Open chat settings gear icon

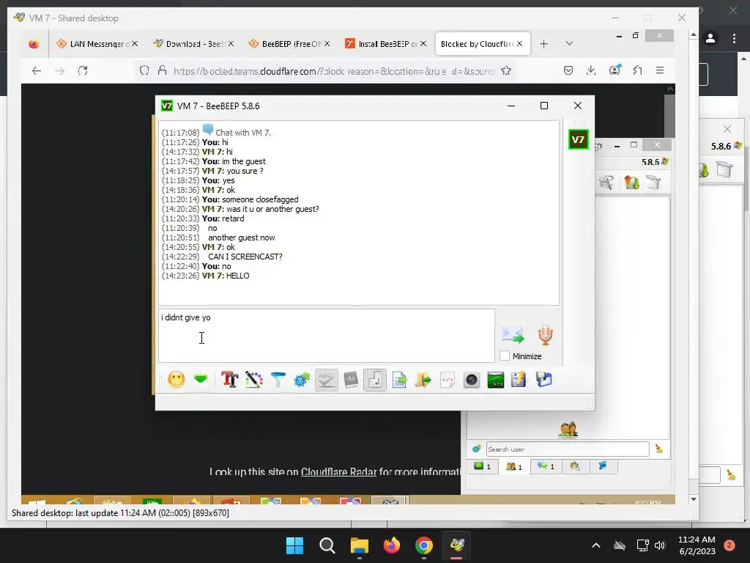click(x=302, y=380)
